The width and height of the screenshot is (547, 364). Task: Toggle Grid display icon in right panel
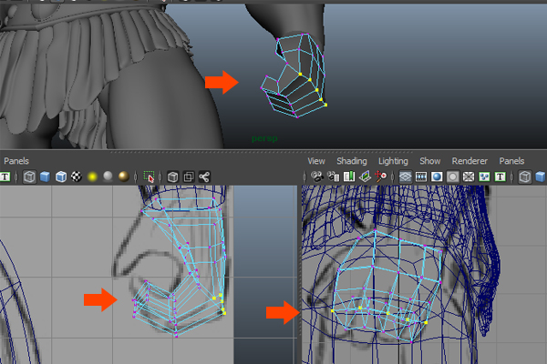click(x=405, y=177)
